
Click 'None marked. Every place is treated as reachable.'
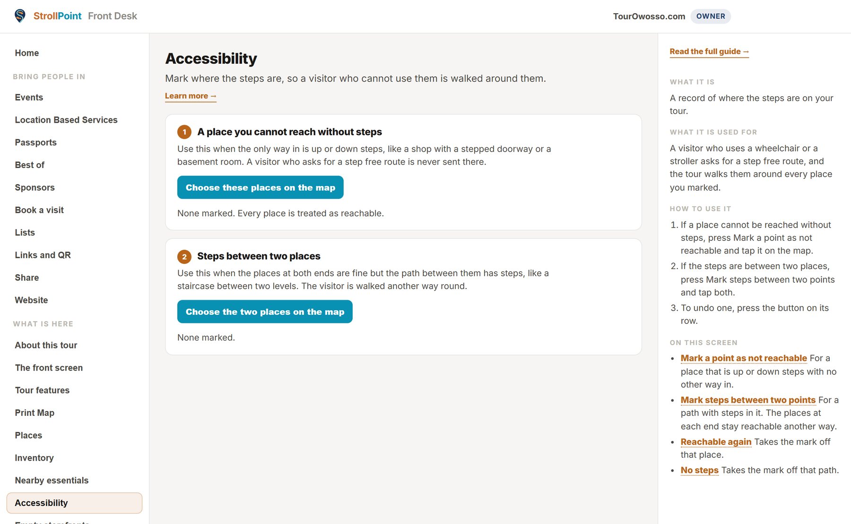(280, 213)
